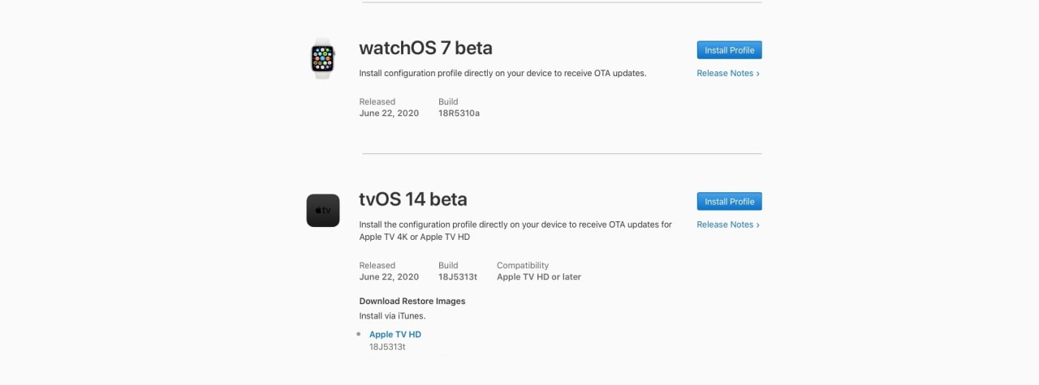
Task: Open Release Notes for watchOS 7 beta
Action: tap(727, 74)
